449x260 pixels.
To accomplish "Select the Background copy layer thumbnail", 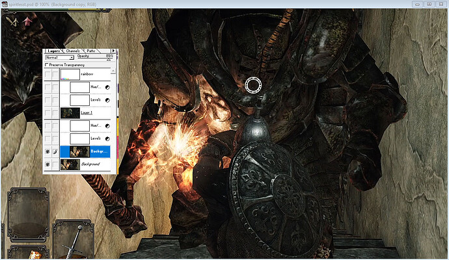I will 79,151.
